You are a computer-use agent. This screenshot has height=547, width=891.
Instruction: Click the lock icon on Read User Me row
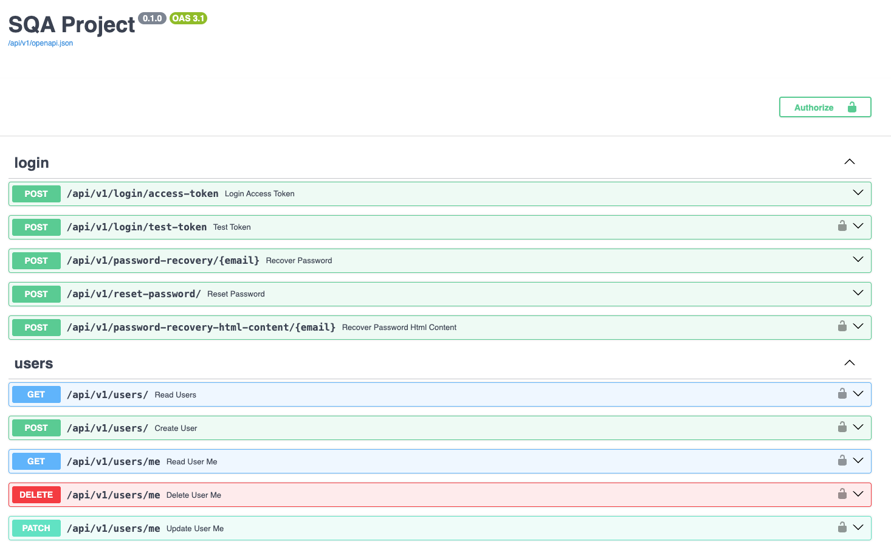(842, 461)
